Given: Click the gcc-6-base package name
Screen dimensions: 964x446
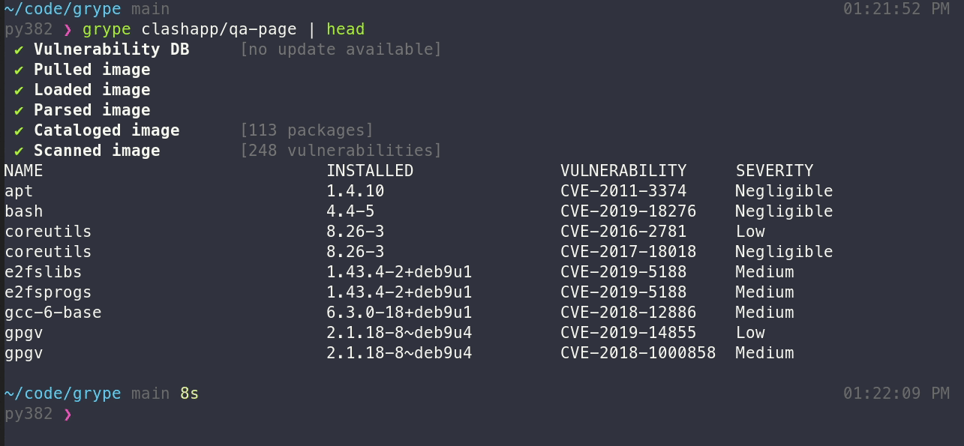Looking at the screenshot, I should [x=53, y=313].
